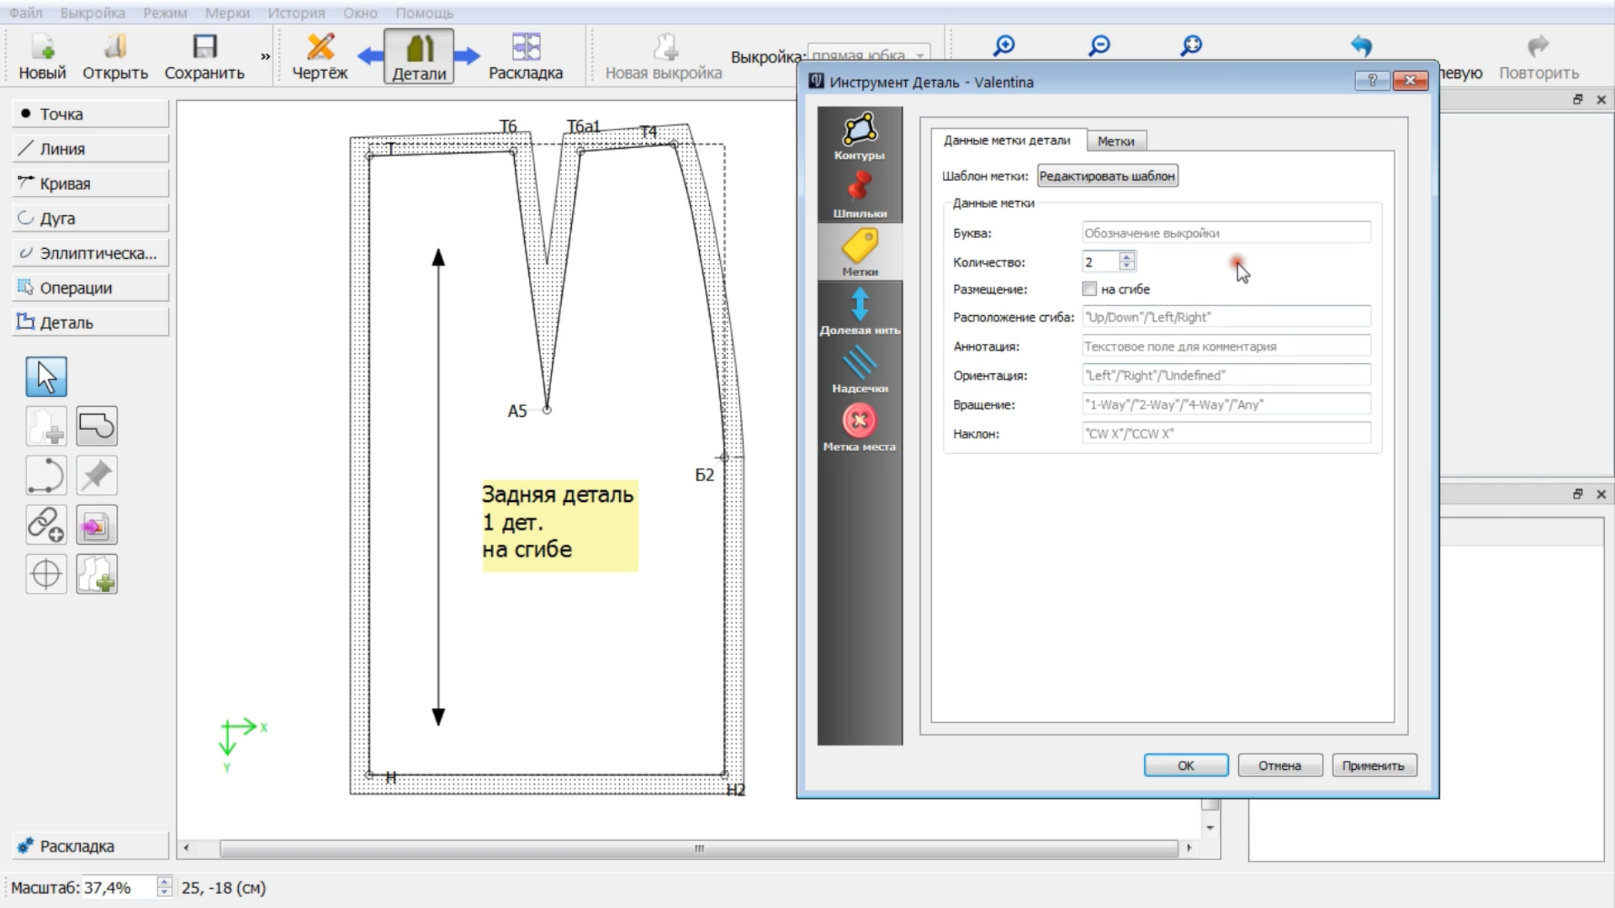Click the dialog help question button

tap(1372, 81)
